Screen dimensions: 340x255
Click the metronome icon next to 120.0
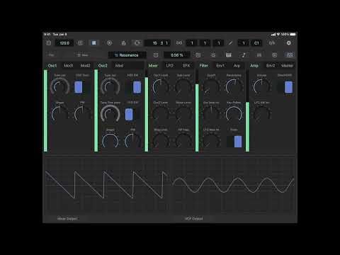[80, 43]
